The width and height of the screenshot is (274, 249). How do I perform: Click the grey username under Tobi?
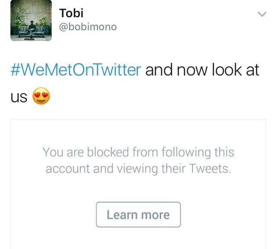(88, 27)
